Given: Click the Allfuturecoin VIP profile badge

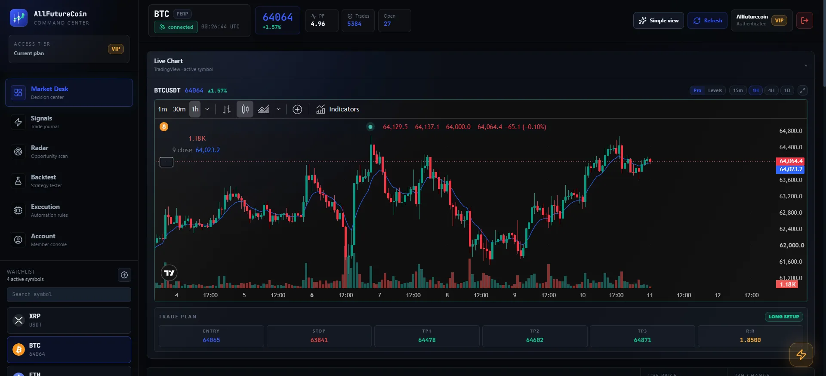Looking at the screenshot, I should point(761,20).
